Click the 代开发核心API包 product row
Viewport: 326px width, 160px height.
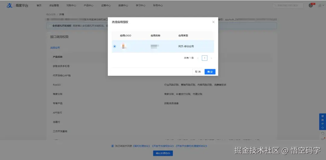click(x=62, y=75)
